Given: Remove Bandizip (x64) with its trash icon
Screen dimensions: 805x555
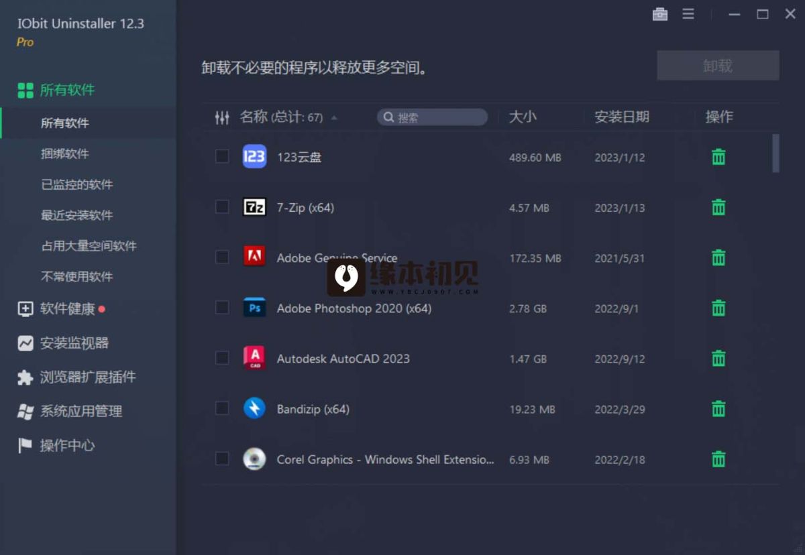Looking at the screenshot, I should coord(718,408).
